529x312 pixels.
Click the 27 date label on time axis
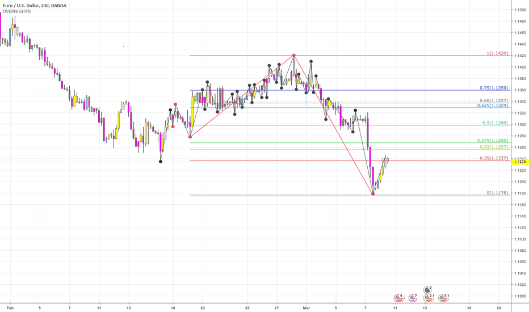pyautogui.click(x=276, y=308)
